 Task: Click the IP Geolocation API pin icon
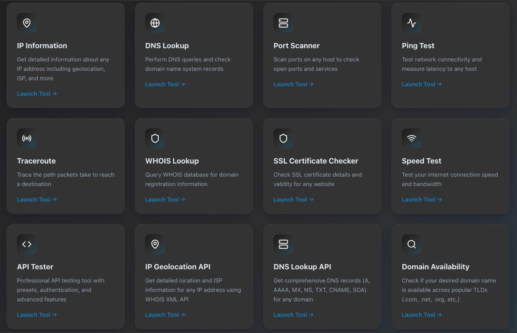(x=155, y=244)
